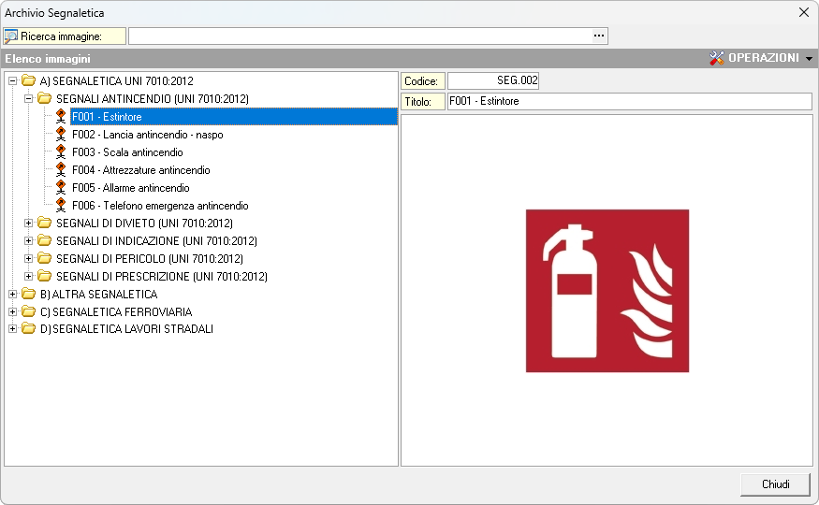Click the sign icon next to F005 Allarme antincendio

pyautogui.click(x=61, y=188)
